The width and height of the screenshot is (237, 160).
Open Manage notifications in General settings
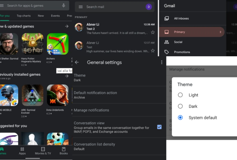(119, 110)
